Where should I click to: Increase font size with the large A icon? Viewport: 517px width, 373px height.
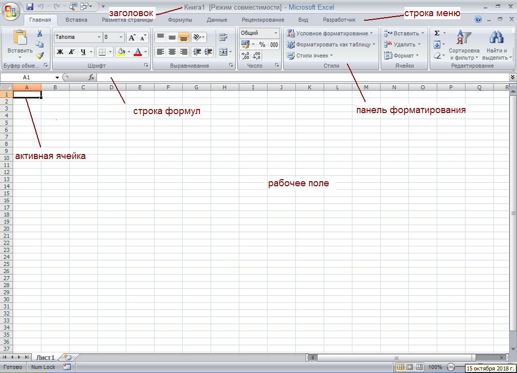[132, 37]
